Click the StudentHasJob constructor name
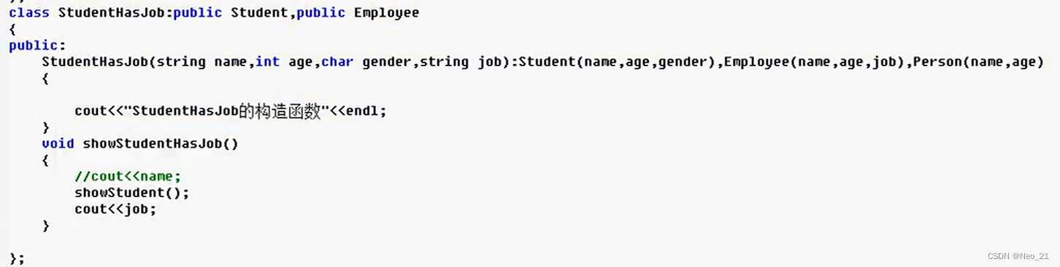This screenshot has width=1060, height=267. point(95,62)
